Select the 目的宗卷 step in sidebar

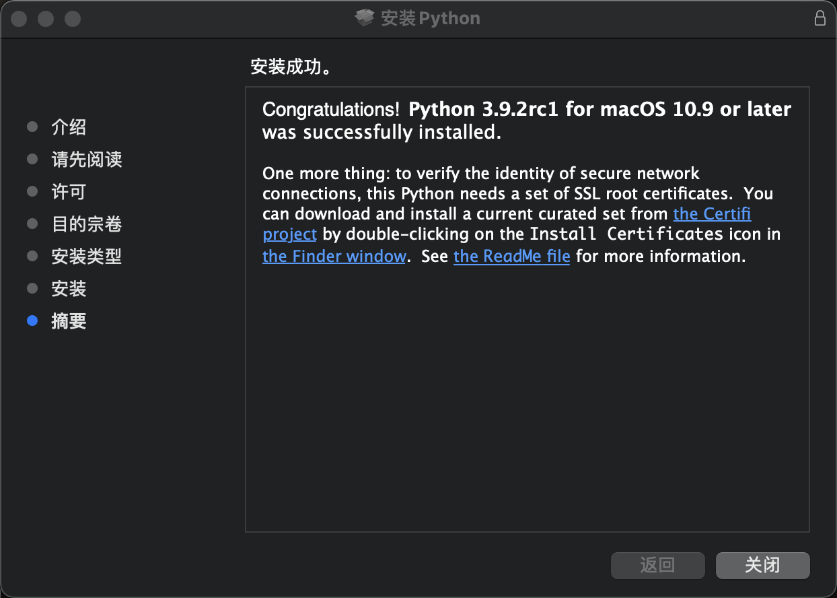86,224
